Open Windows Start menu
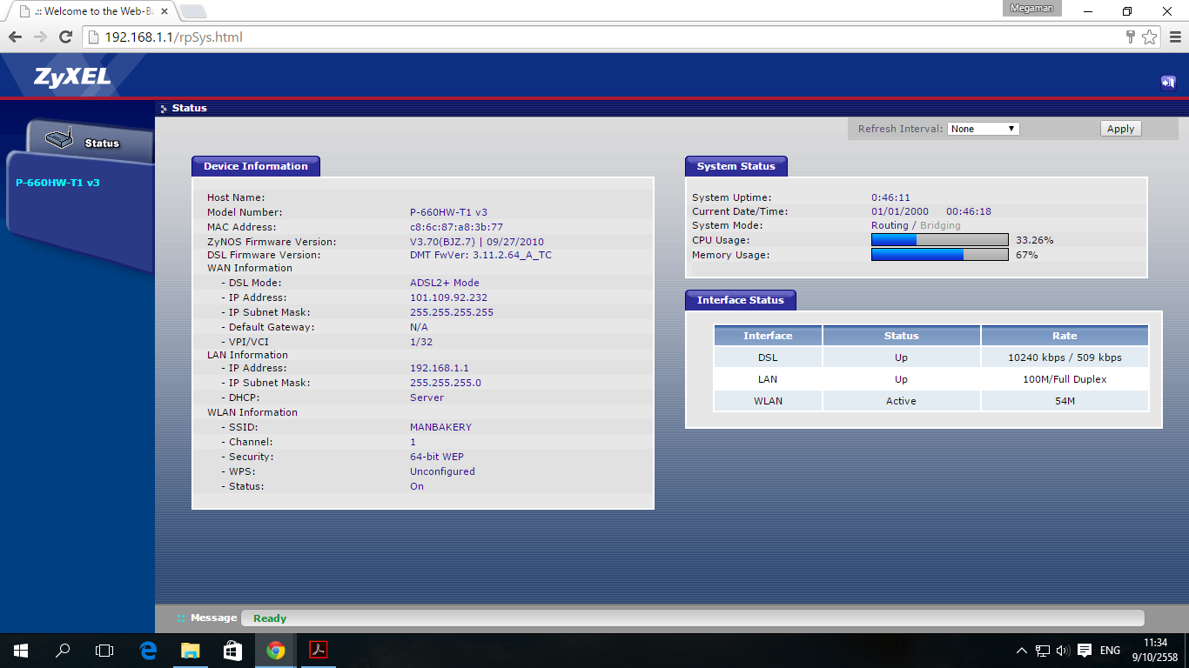The width and height of the screenshot is (1189, 668). [21, 651]
